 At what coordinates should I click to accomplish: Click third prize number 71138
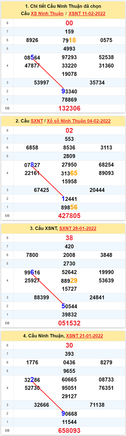[97, 405]
